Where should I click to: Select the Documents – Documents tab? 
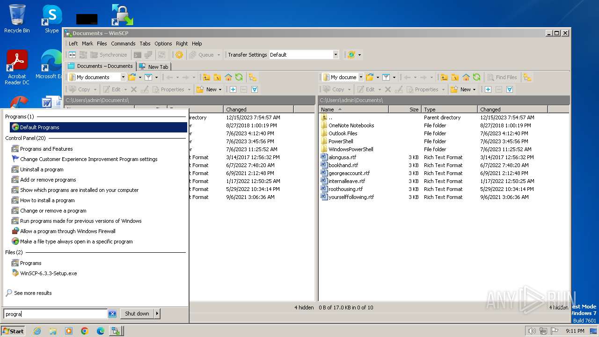point(101,66)
